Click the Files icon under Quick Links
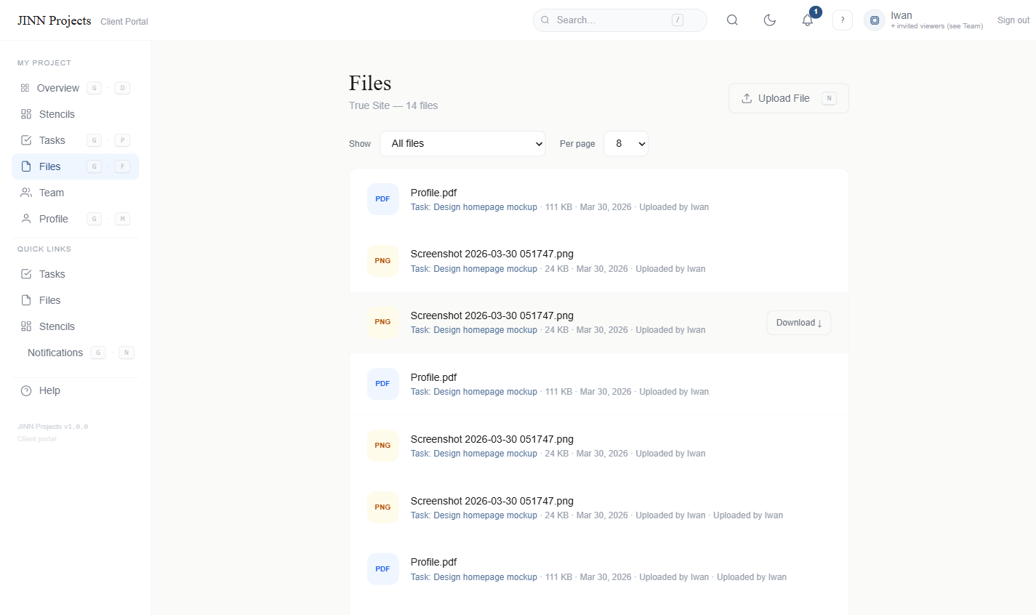1036x615 pixels. [x=26, y=300]
